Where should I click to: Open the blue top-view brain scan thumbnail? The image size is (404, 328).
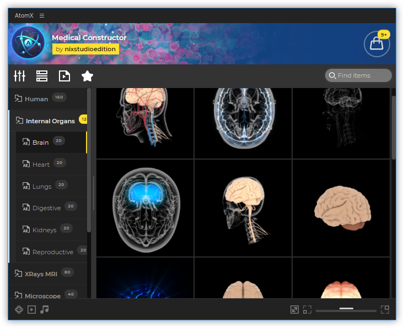click(243, 123)
